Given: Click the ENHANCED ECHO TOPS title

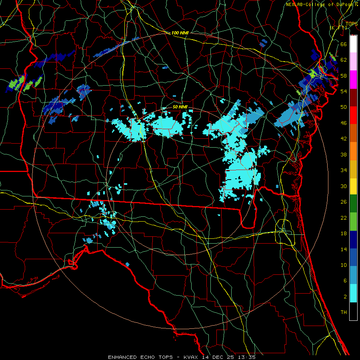Looking at the screenshot, I should tap(140, 357).
